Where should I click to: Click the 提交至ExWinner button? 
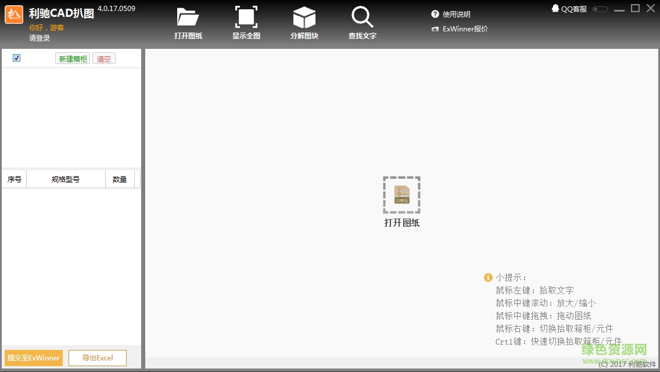[x=34, y=357]
